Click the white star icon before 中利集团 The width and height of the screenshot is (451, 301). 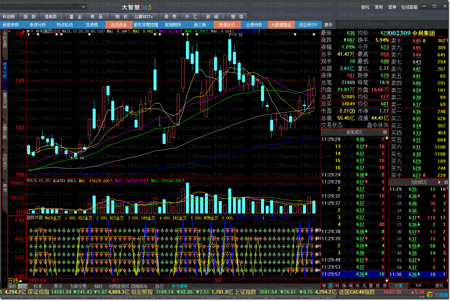pos(28,31)
